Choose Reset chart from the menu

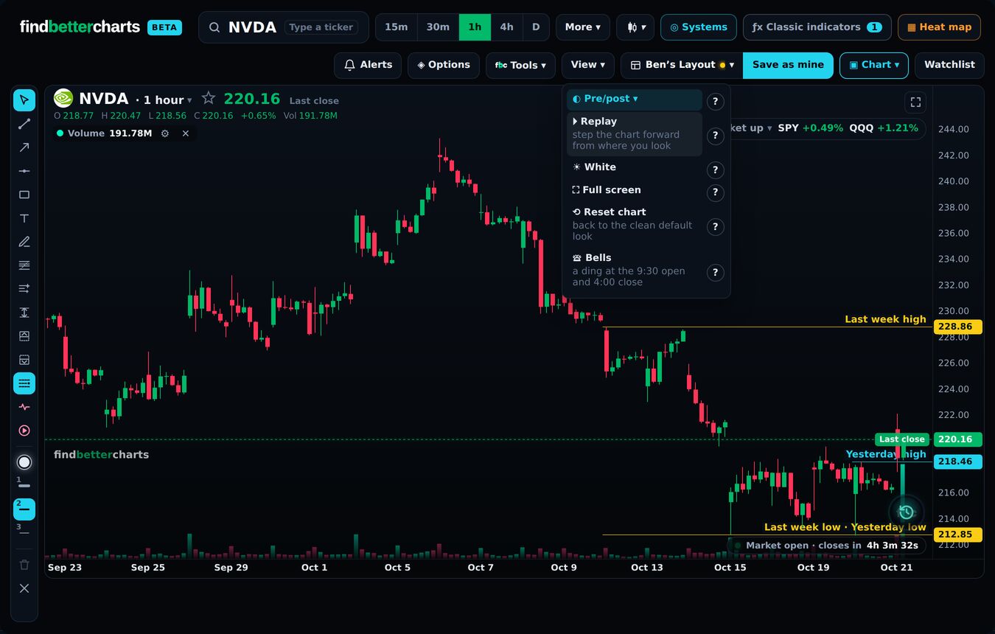(x=634, y=223)
